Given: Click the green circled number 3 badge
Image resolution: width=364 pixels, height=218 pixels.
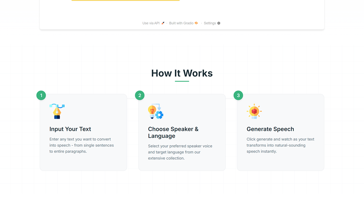Looking at the screenshot, I should [238, 95].
